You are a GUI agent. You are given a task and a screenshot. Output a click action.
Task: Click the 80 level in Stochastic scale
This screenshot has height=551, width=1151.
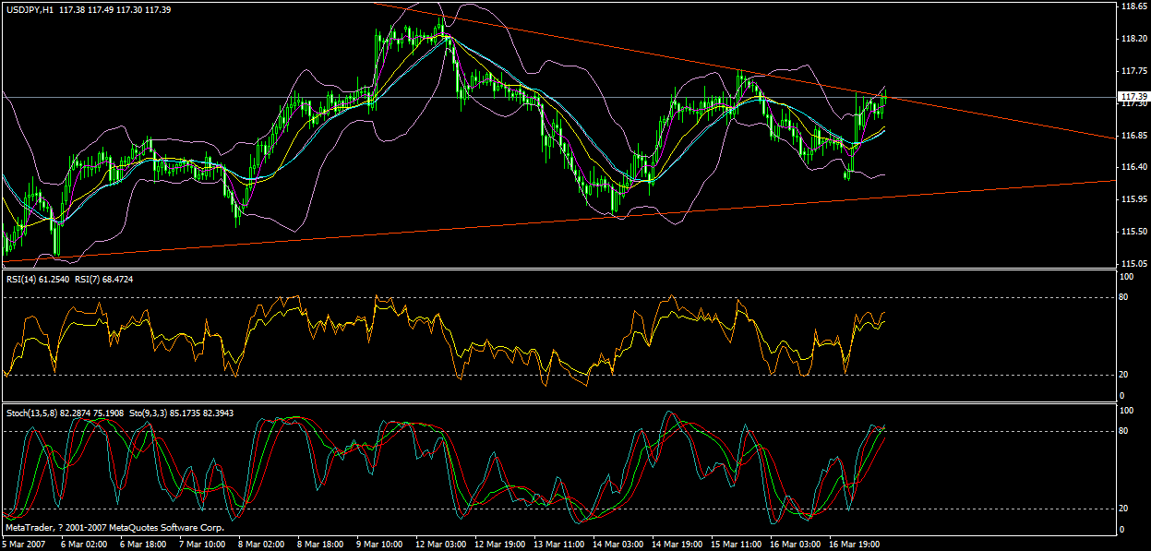click(1124, 431)
